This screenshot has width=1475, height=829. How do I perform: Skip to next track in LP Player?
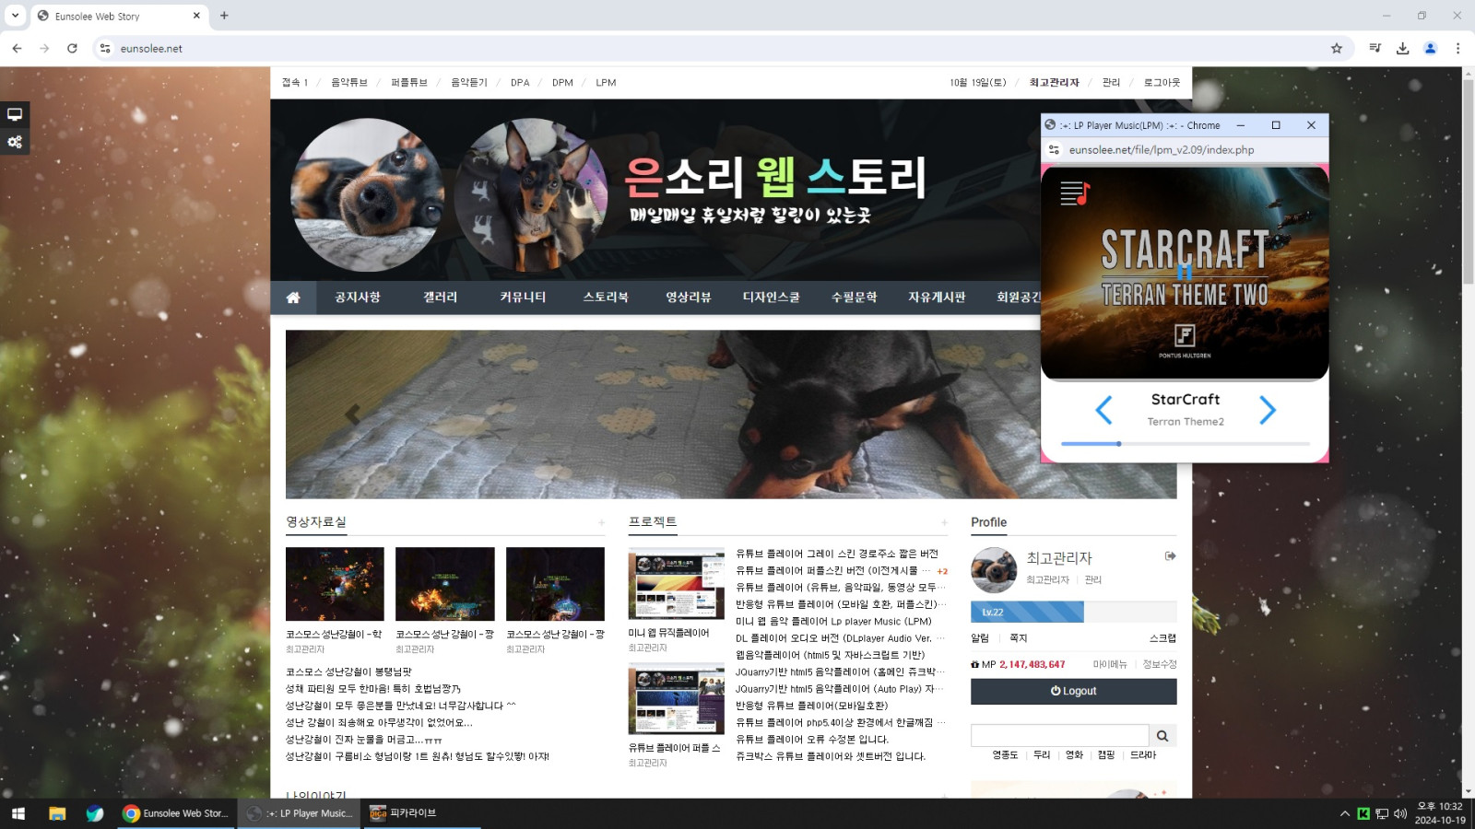click(x=1268, y=410)
